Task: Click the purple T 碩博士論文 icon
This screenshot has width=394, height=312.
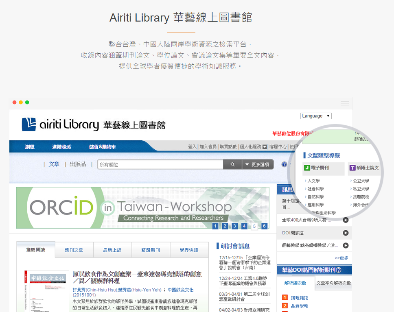Action: pos(352,168)
